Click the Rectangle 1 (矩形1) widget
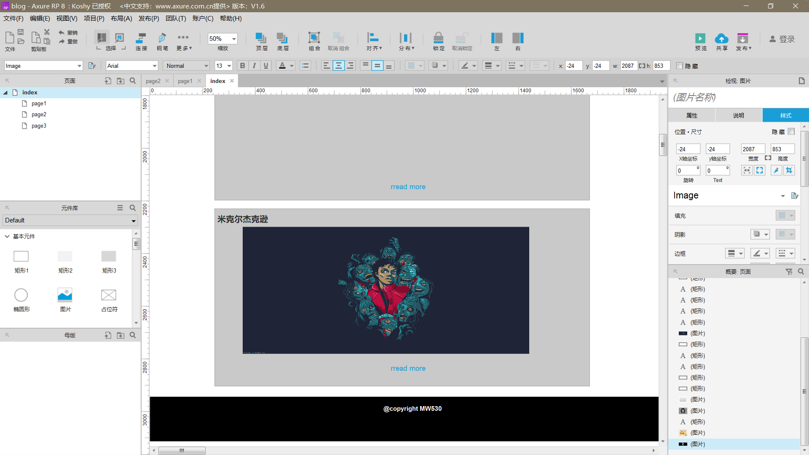 [21, 256]
